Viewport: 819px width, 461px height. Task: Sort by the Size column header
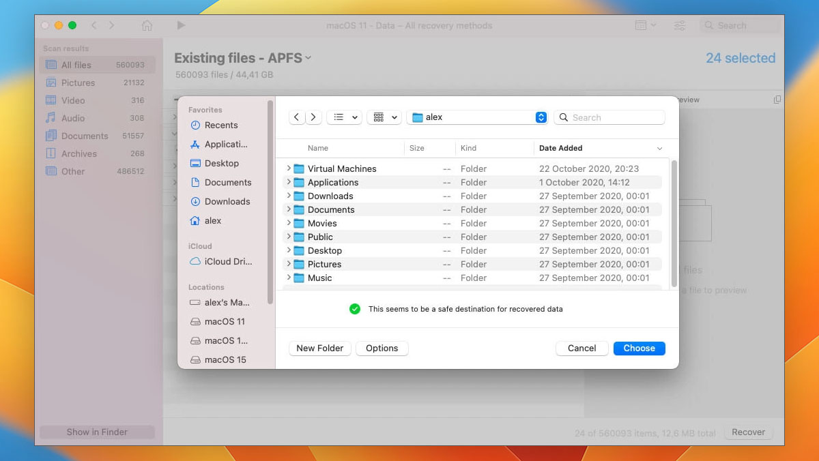pos(417,148)
